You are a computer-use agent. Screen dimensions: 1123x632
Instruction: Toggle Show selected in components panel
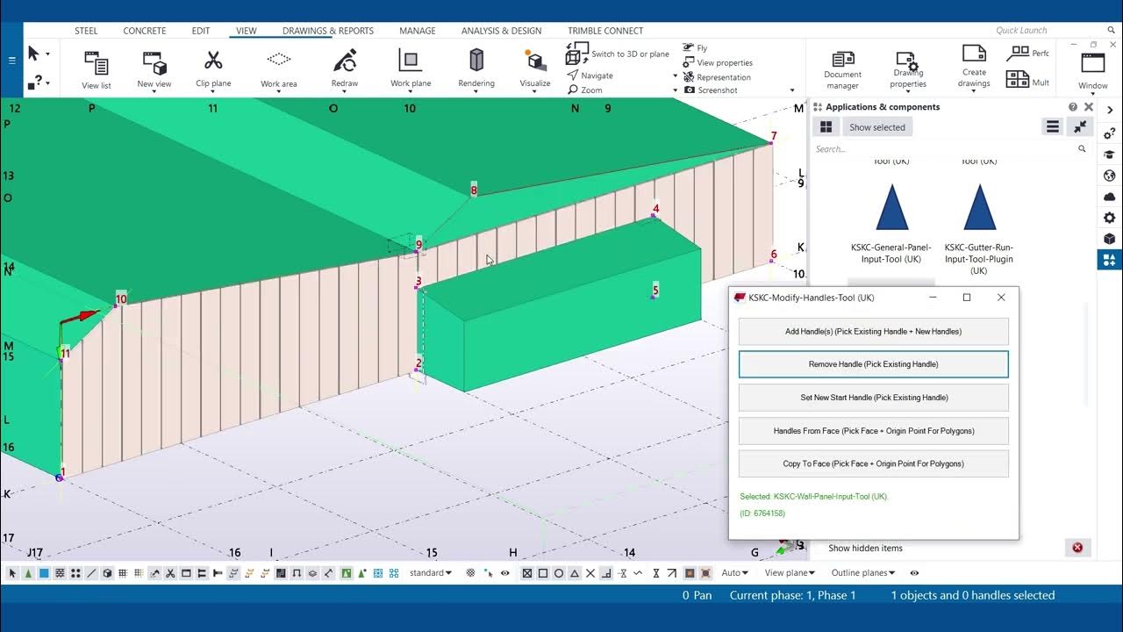click(x=877, y=127)
